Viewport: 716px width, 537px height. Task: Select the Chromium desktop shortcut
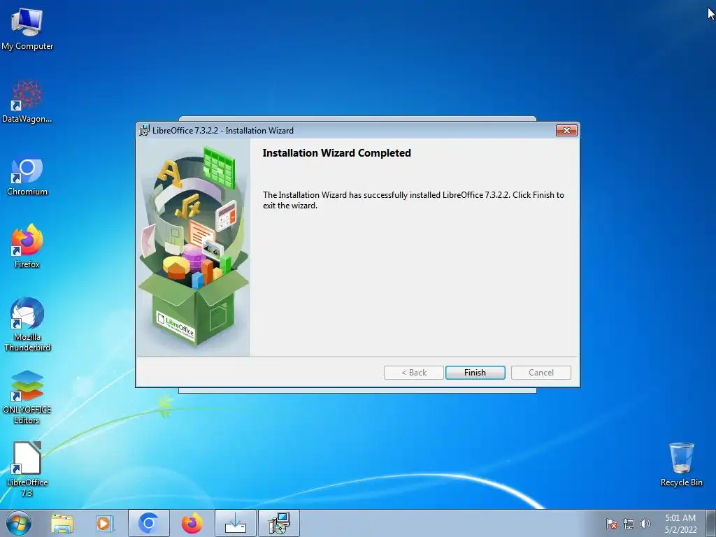27,177
